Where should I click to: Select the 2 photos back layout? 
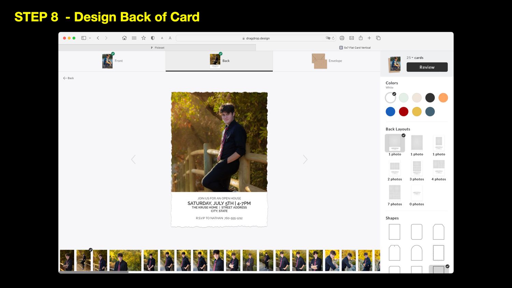pyautogui.click(x=395, y=168)
